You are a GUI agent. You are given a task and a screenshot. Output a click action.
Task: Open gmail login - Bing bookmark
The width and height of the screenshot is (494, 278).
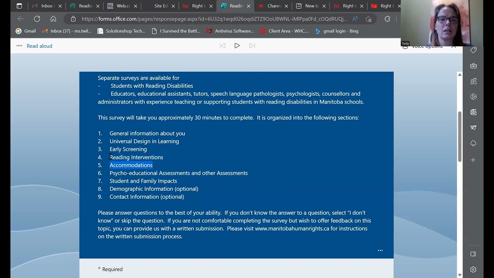tap(337, 31)
